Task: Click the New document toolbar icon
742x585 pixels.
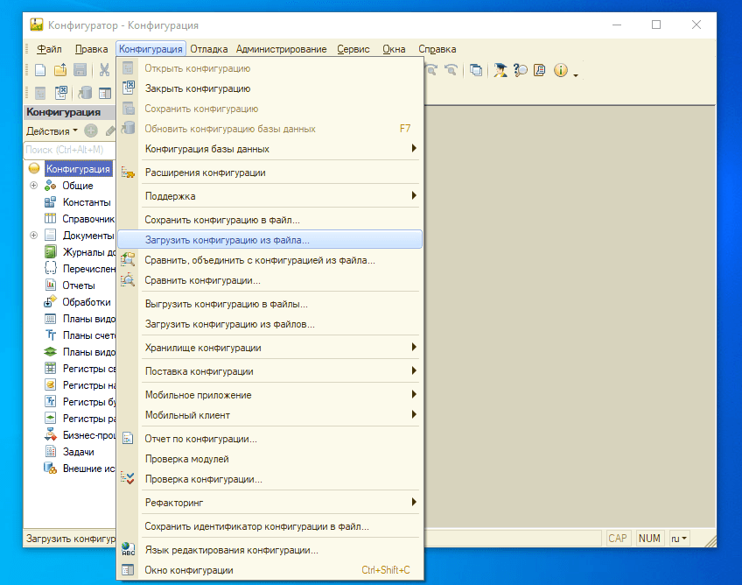Action: (x=40, y=71)
